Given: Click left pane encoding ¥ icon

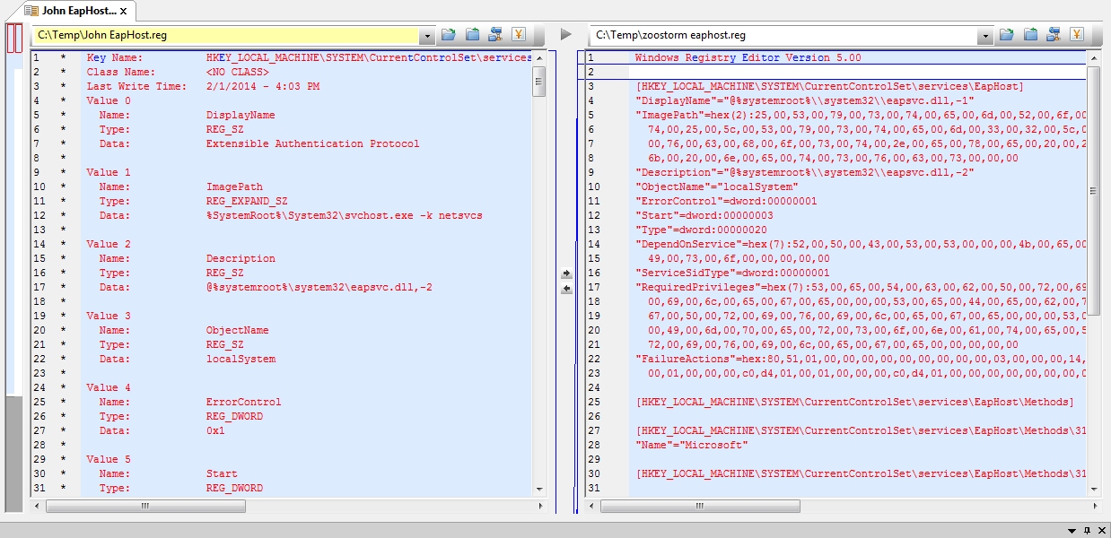Looking at the screenshot, I should 519,35.
